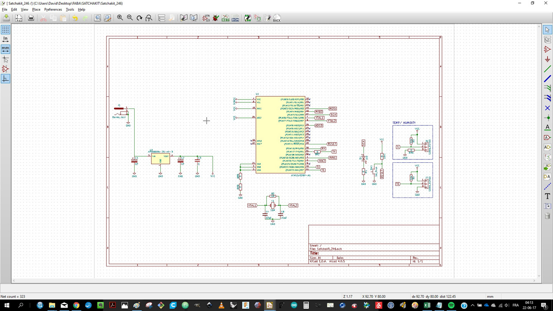Click the Zoom out magnifier
This screenshot has width=553, height=311.
[x=130, y=18]
